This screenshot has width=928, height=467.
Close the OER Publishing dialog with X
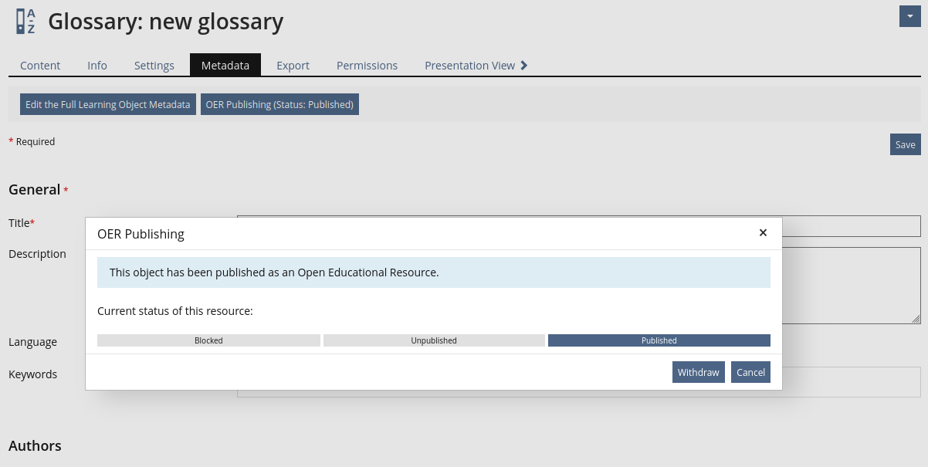(763, 232)
